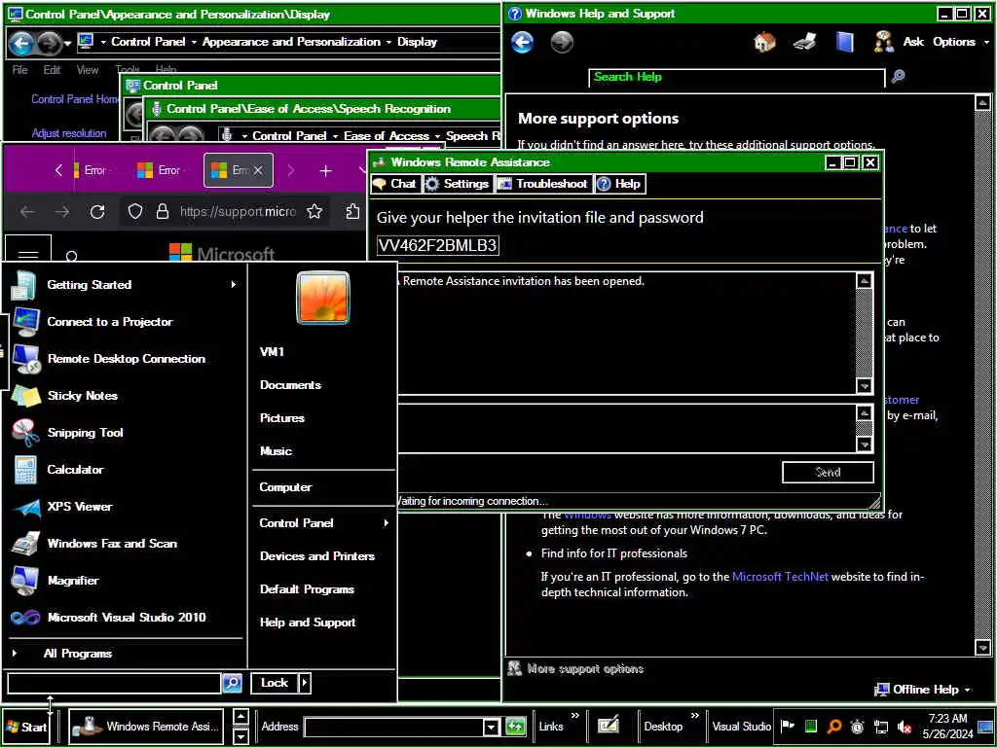Image resolution: width=997 pixels, height=747 pixels.
Task: Open Default Programs from Start menu
Action: pyautogui.click(x=307, y=589)
